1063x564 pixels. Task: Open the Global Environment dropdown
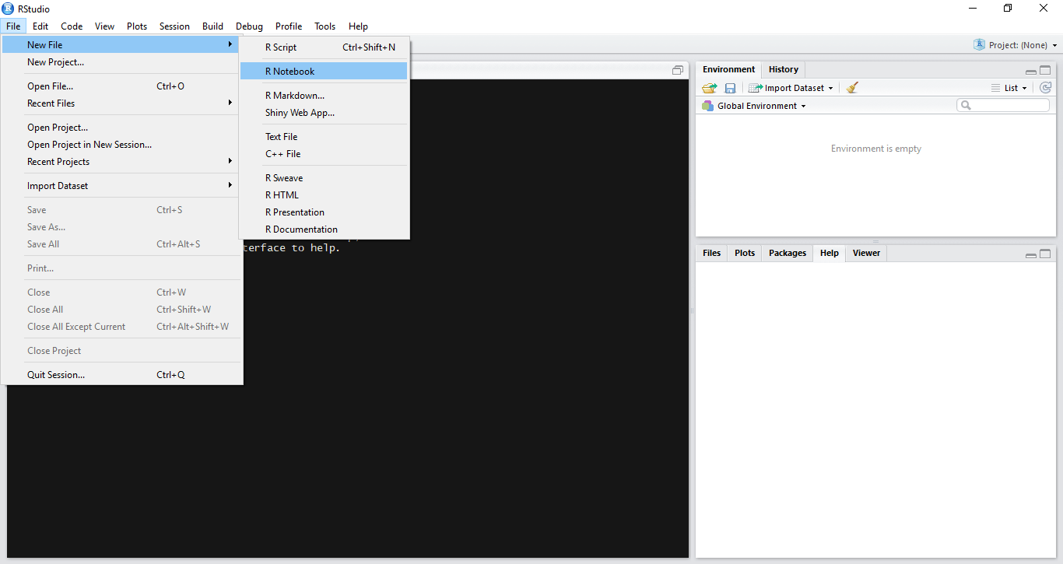754,106
